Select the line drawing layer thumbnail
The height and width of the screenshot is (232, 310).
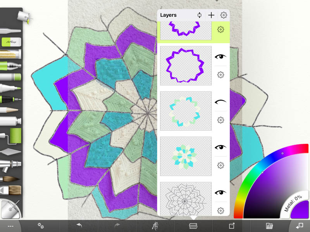186,199
